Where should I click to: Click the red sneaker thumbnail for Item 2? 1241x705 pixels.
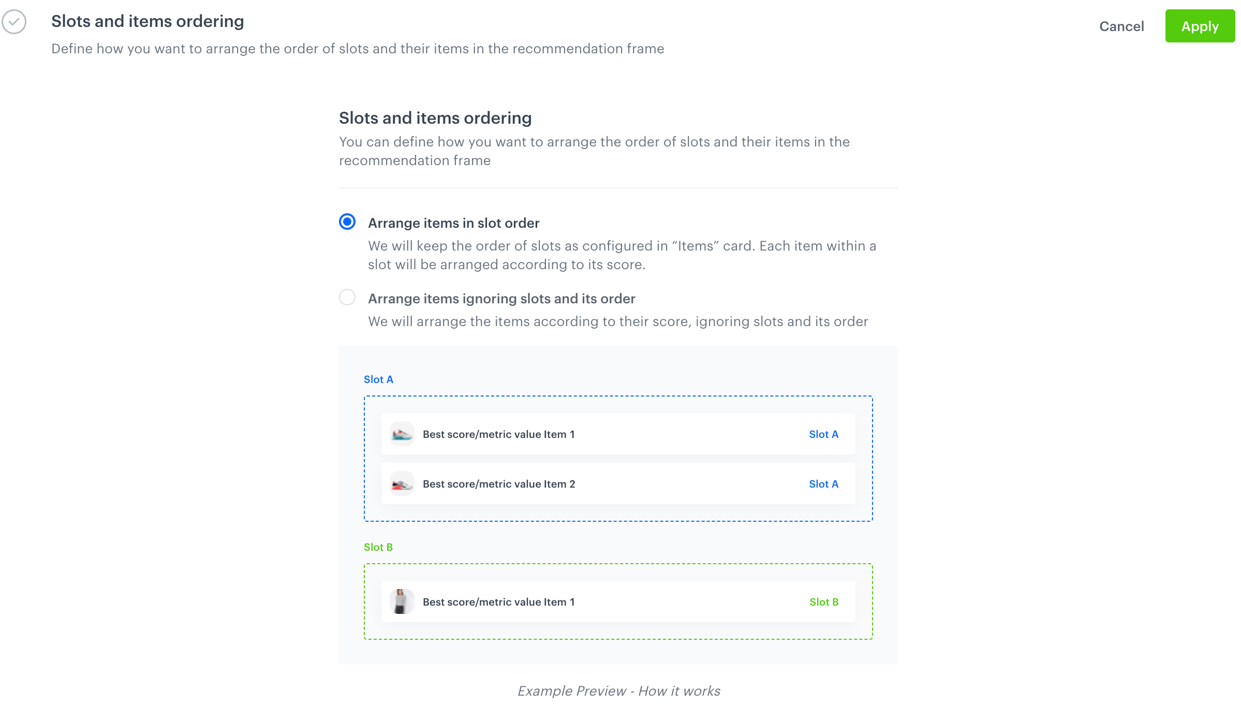click(x=402, y=483)
